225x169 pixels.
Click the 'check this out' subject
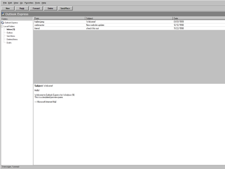click(x=92, y=28)
